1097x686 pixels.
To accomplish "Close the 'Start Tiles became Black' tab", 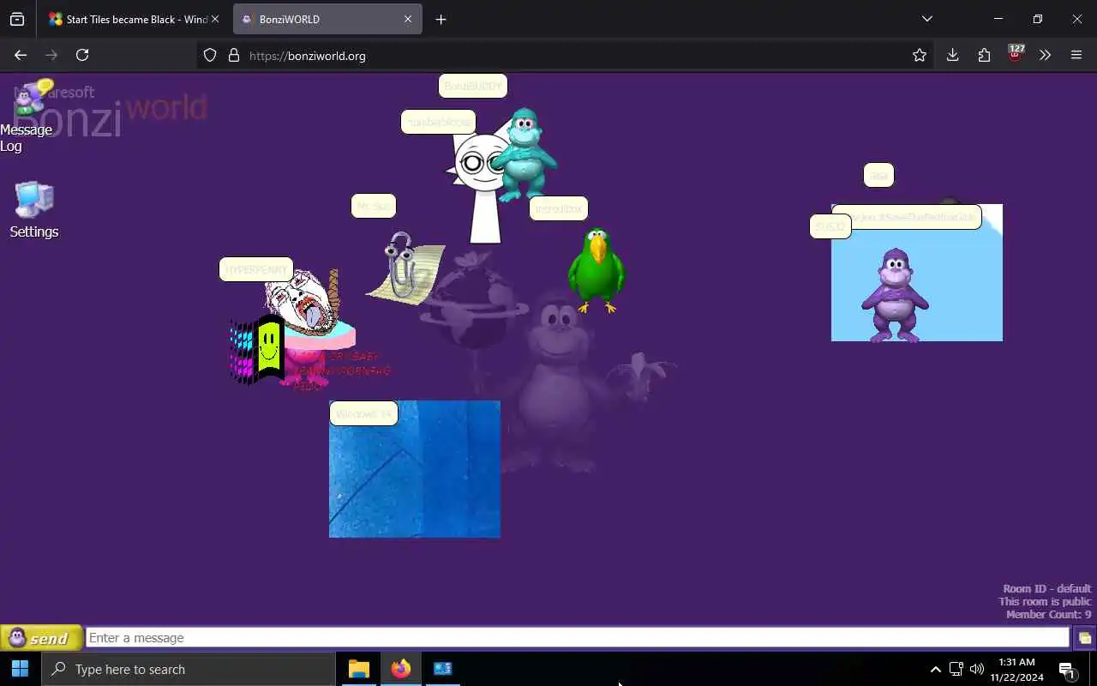I will 214,19.
